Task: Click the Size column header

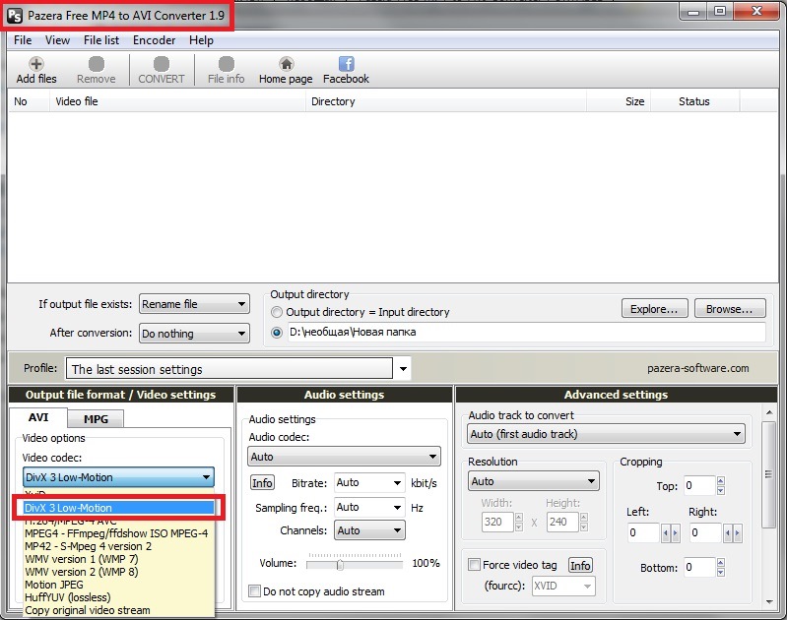Action: 619,101
